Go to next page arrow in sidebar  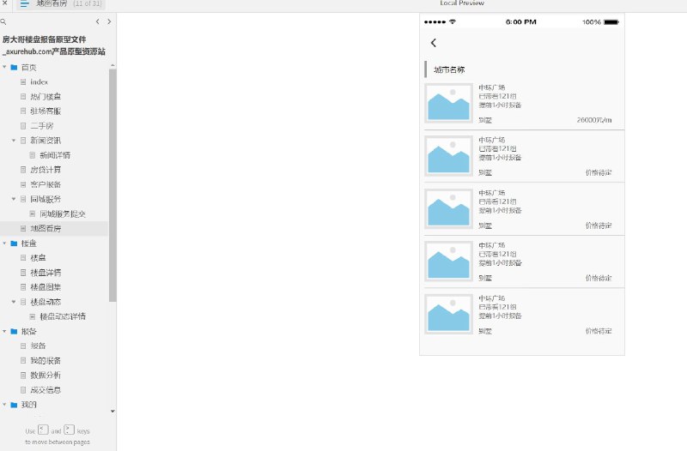(x=109, y=21)
